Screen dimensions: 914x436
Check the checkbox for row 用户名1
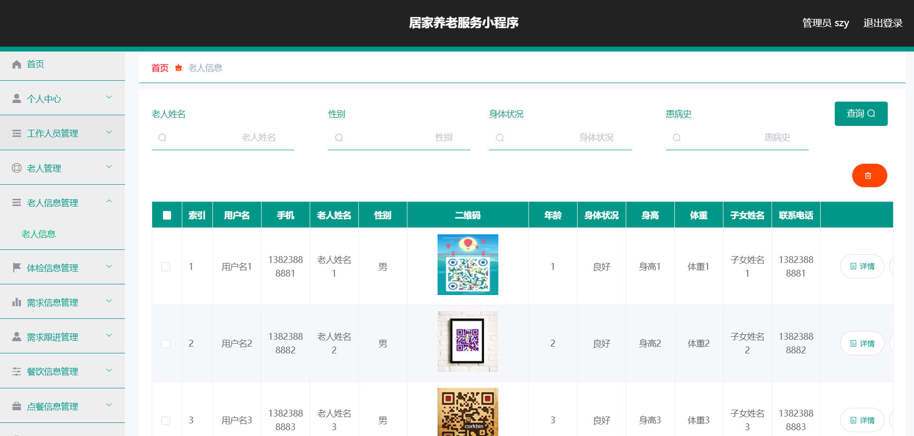coord(166,267)
